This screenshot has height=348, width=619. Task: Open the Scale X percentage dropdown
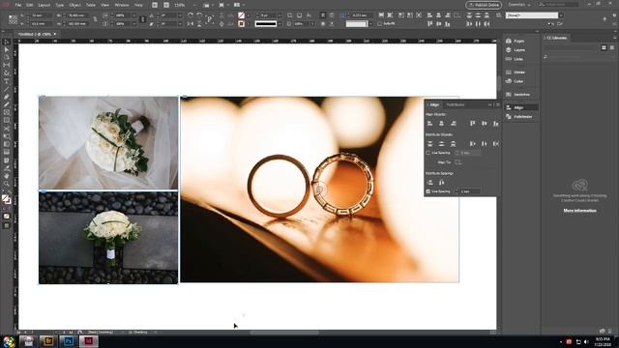133,15
